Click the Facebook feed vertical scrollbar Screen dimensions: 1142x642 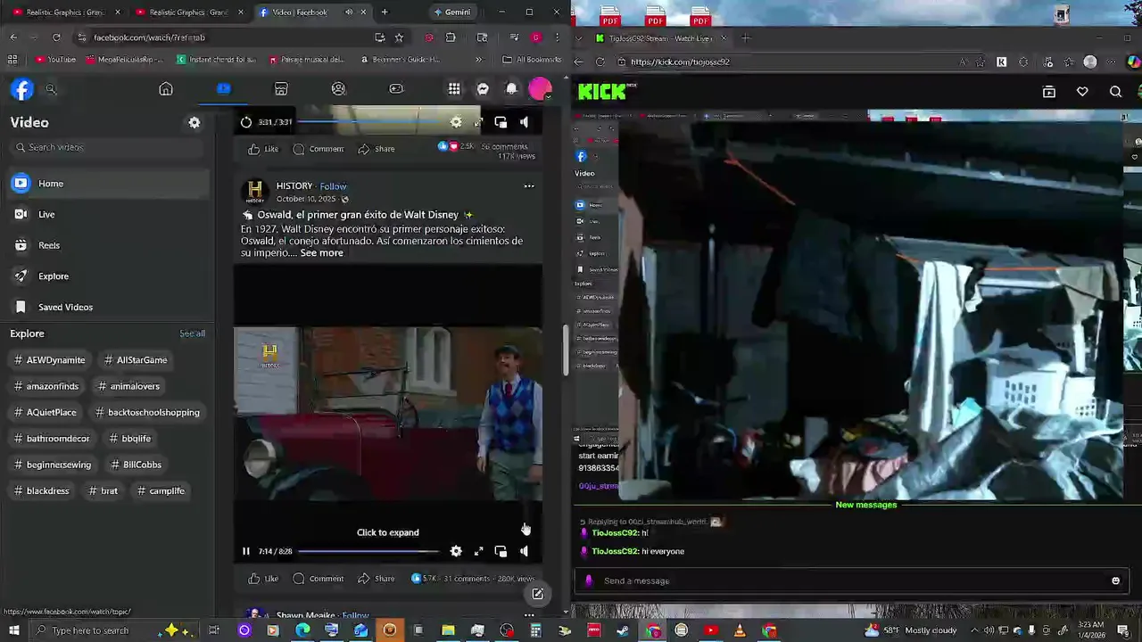[564, 351]
